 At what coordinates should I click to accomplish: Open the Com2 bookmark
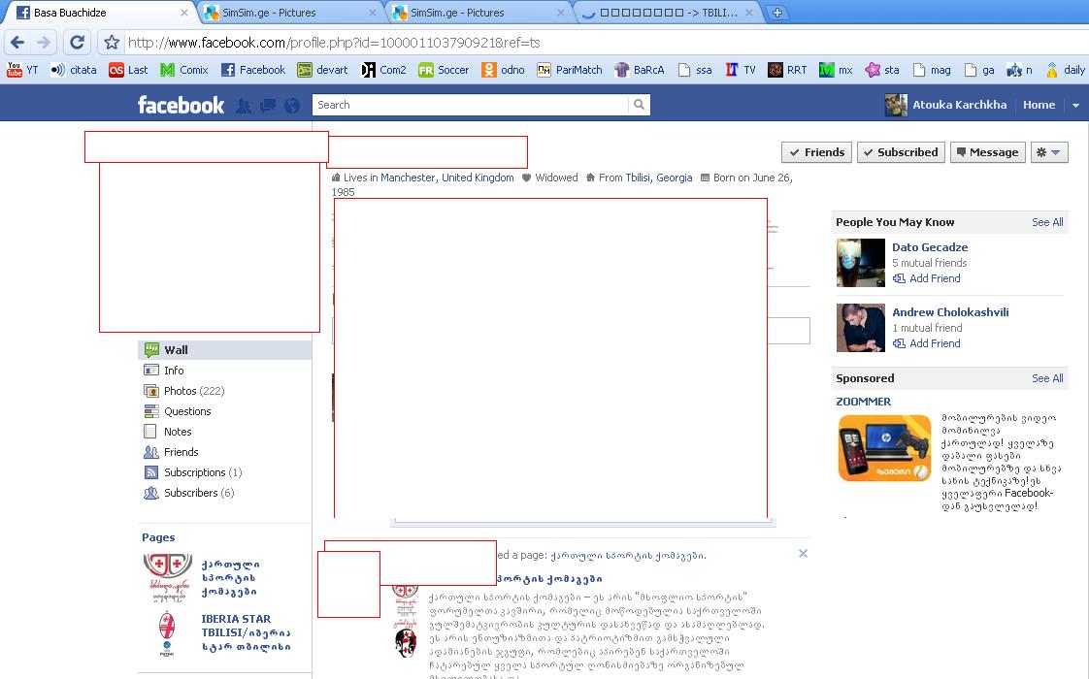[x=383, y=70]
